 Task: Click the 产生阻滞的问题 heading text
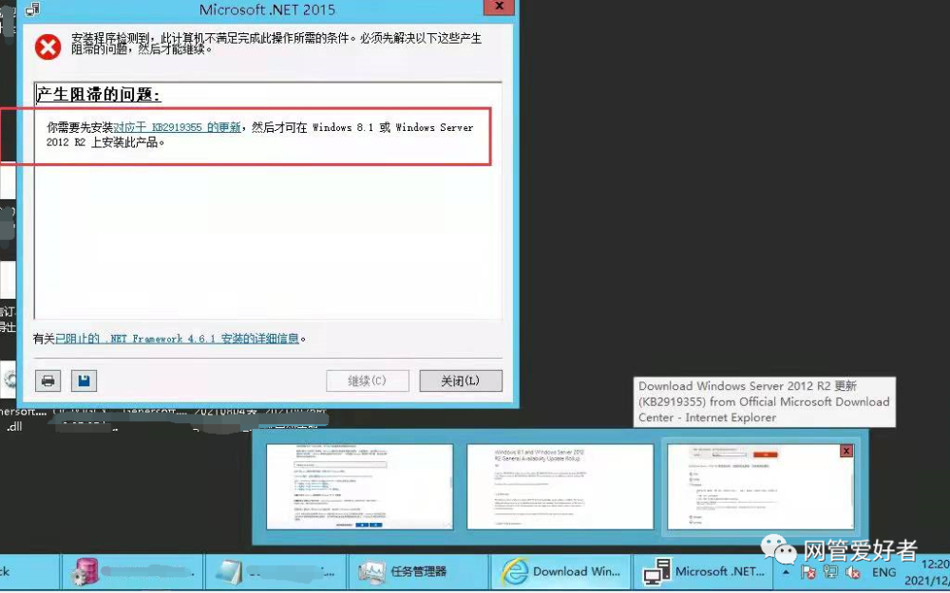point(98,94)
